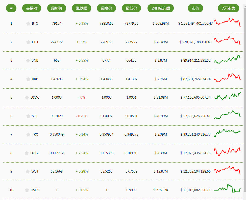
Task: Toggle the SOL favorite star
Action: (x=28, y=116)
